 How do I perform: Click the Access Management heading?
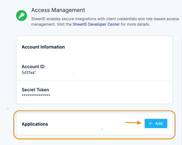(58, 10)
